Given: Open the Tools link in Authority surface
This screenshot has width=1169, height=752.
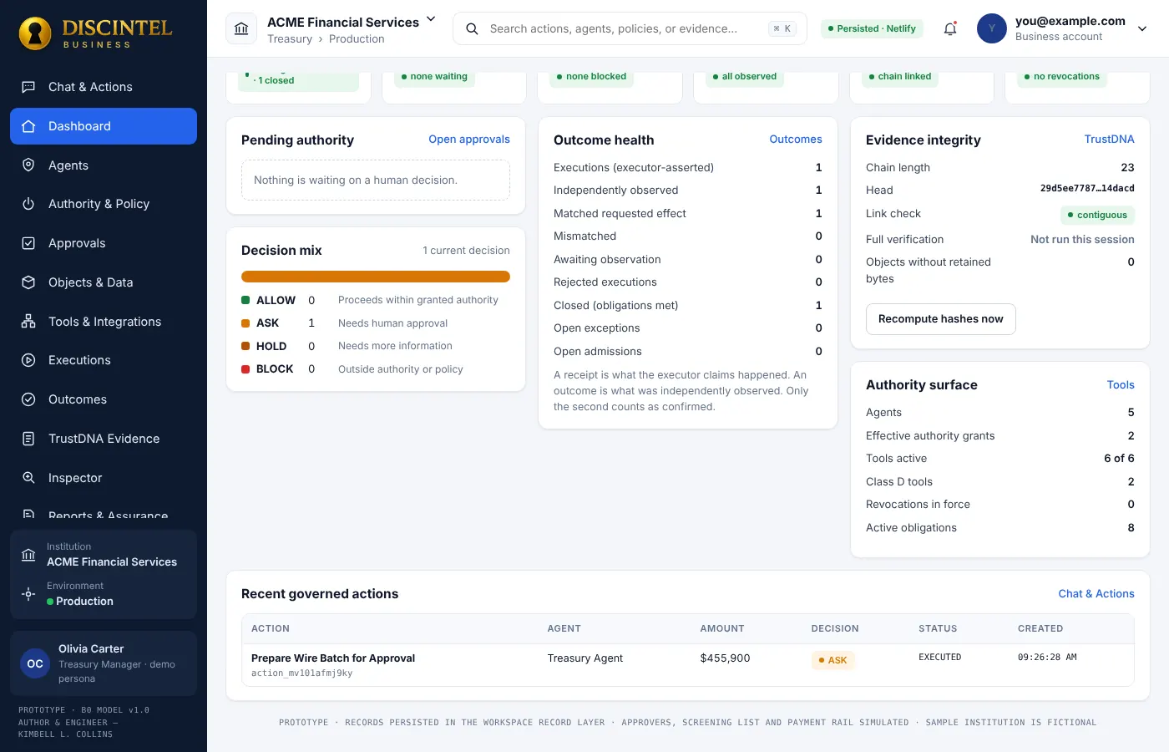Looking at the screenshot, I should pos(1121,385).
